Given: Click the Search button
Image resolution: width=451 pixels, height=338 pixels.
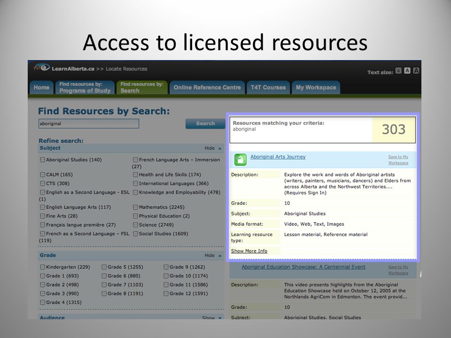Looking at the screenshot, I should [205, 123].
